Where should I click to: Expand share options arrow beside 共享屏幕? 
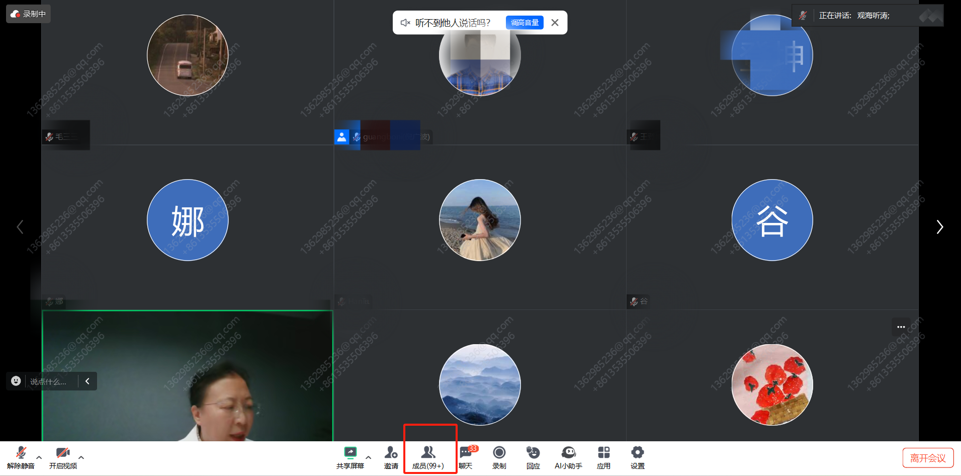click(369, 457)
